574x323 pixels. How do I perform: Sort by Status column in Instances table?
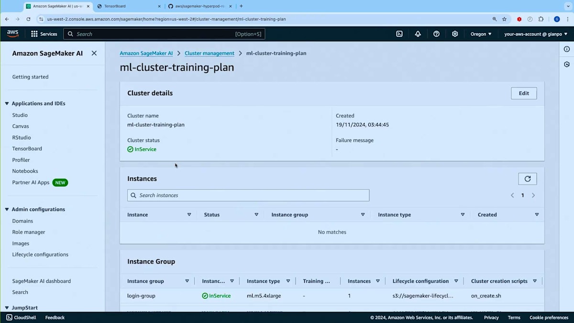256,214
